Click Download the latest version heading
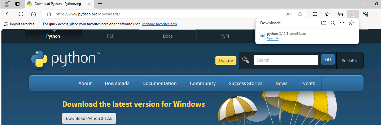 click(133, 104)
